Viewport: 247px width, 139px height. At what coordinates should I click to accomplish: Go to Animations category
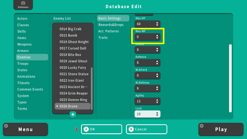tap(26, 77)
